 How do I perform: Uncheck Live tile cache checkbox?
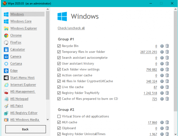coord(59,87)
